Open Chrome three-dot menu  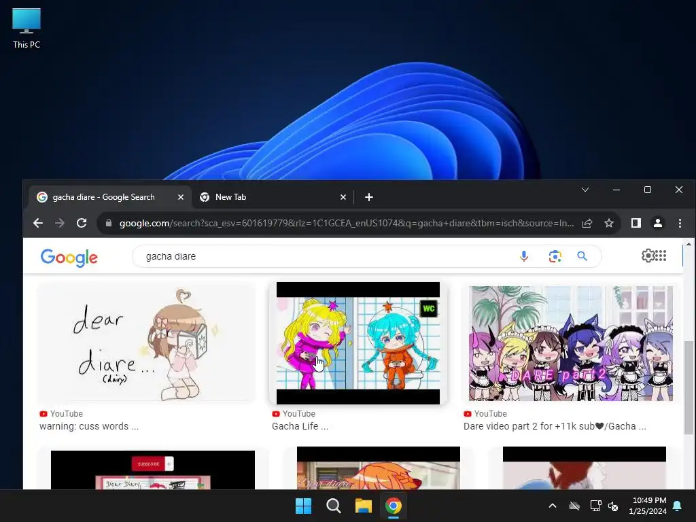tap(680, 223)
